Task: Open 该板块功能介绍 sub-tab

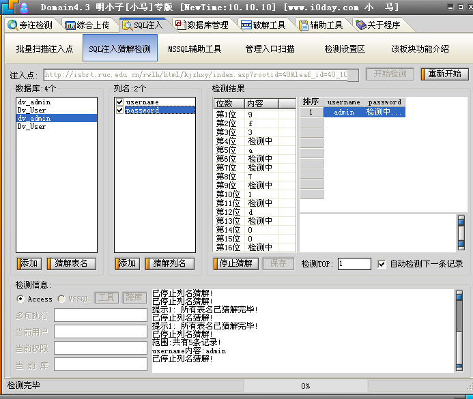Action: tap(420, 48)
